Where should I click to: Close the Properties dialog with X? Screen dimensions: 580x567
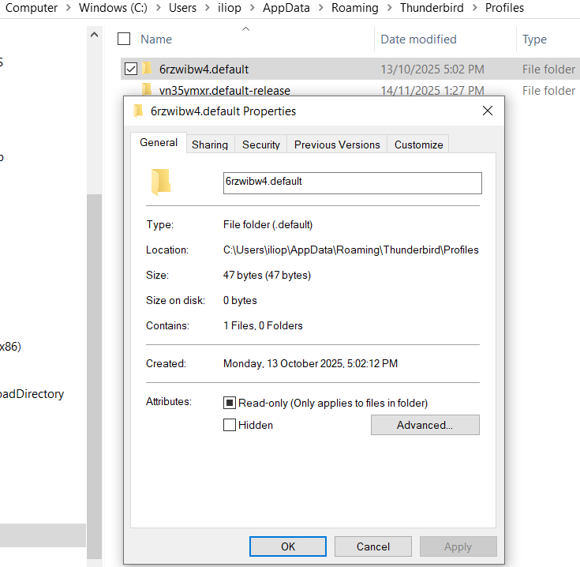tap(487, 111)
